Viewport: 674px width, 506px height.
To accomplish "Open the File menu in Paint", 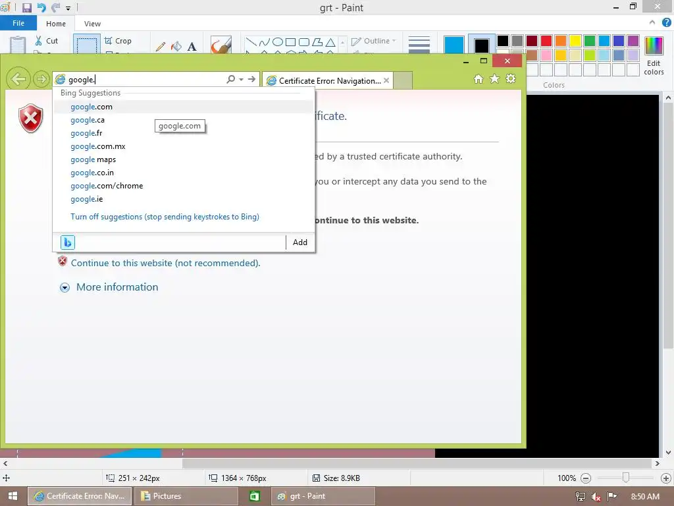I will [18, 23].
